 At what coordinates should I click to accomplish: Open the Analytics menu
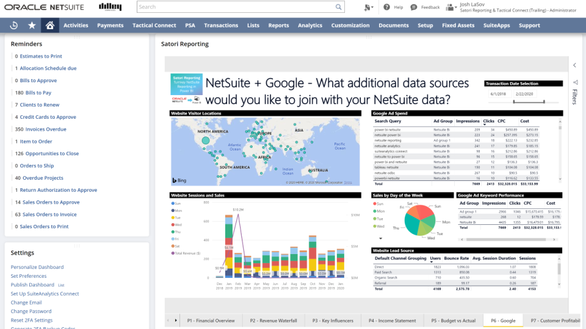point(310,26)
